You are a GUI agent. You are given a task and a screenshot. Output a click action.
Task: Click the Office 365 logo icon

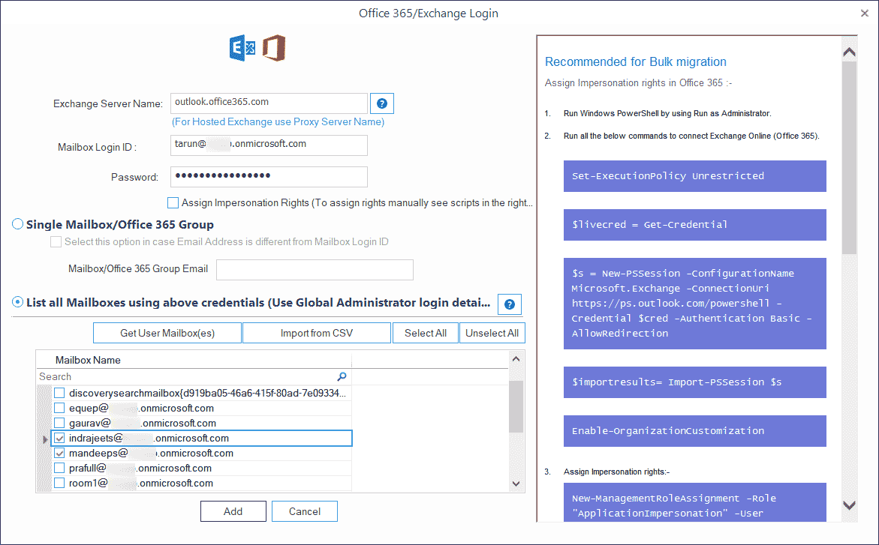pyautogui.click(x=274, y=48)
